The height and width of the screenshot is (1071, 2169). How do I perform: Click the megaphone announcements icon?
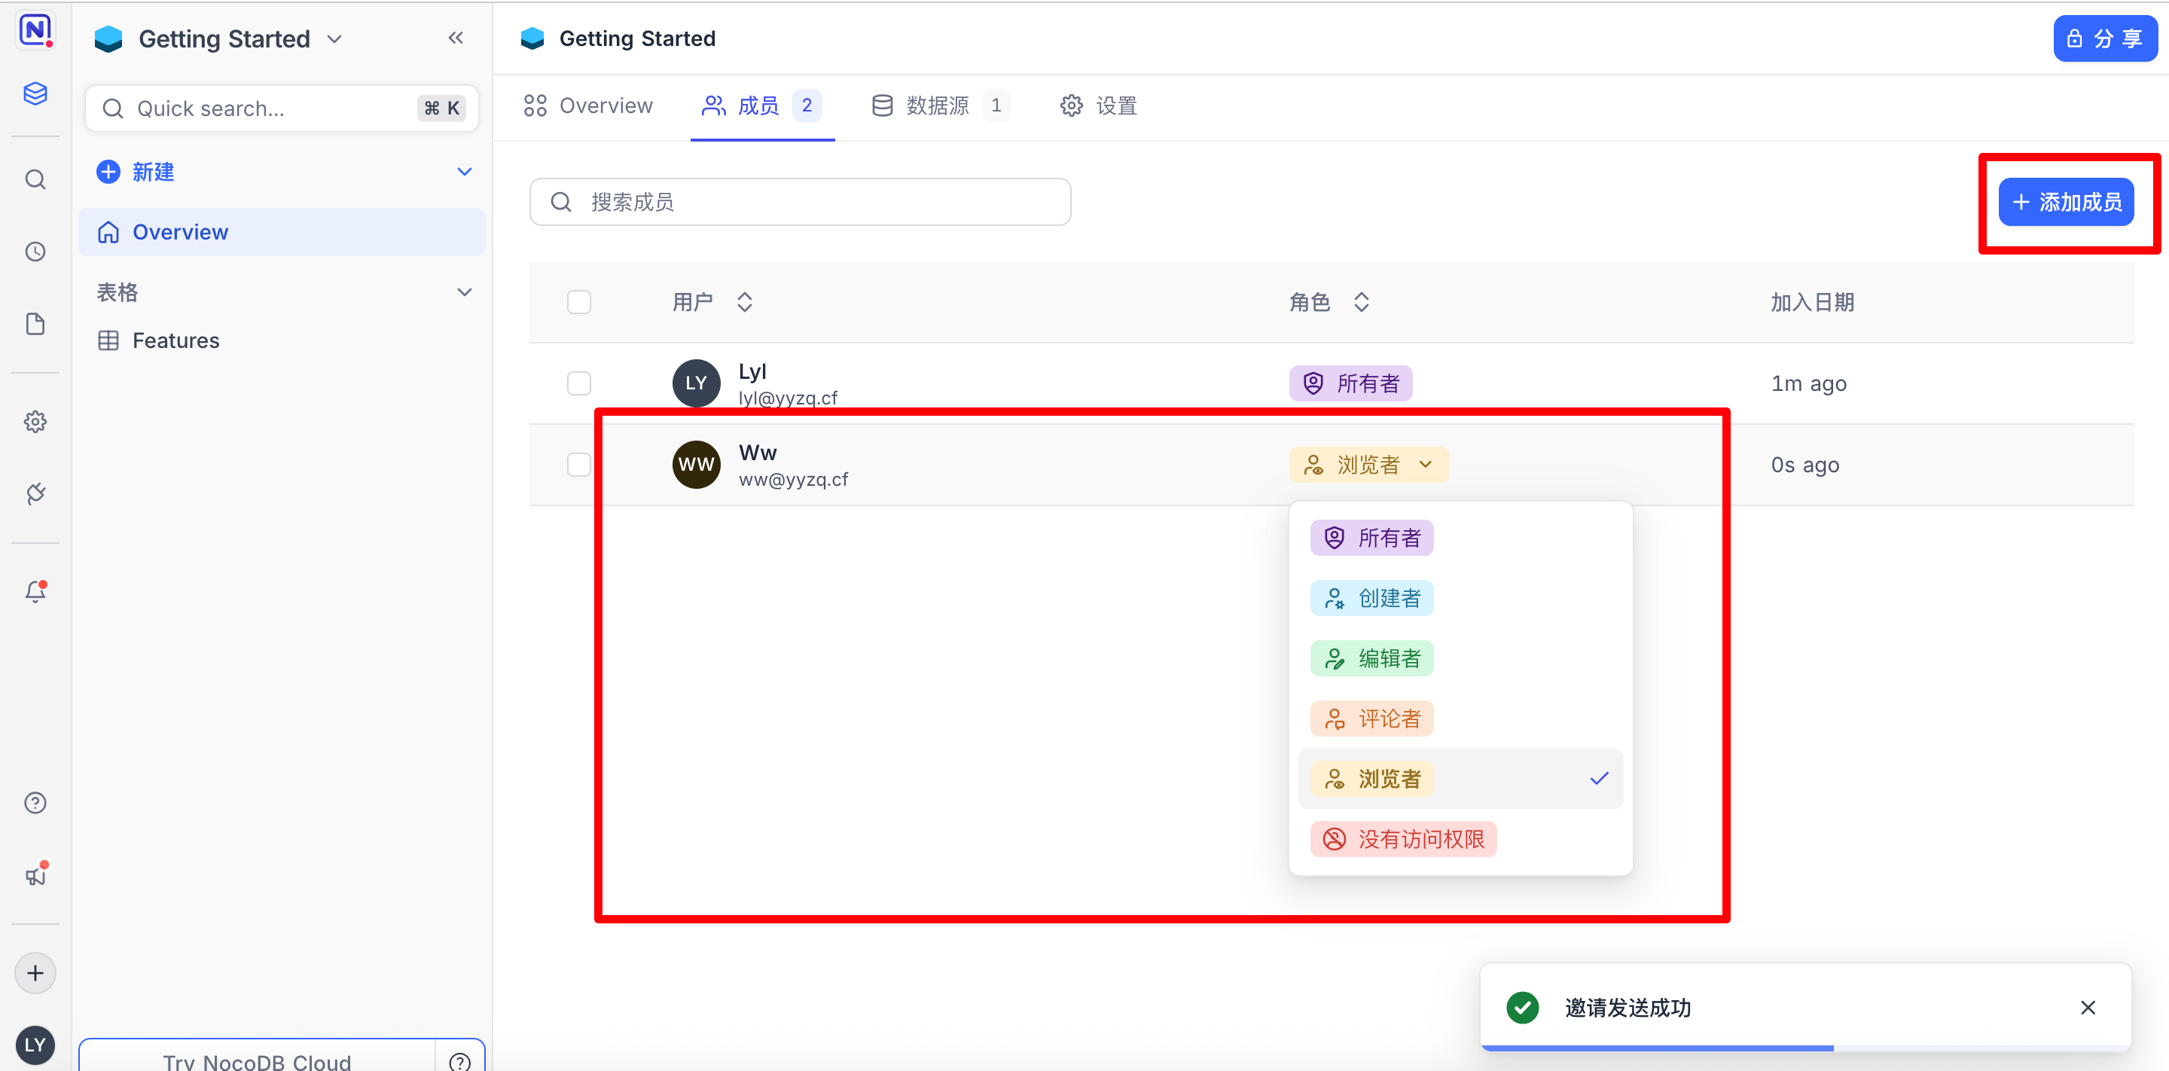coord(35,876)
